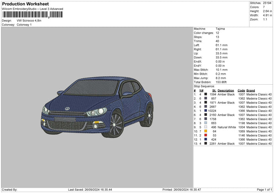
Task: Click the Production Worksheet title
Action: [x=25, y=4]
